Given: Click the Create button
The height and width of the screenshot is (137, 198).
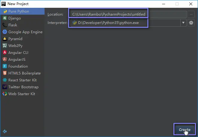Looking at the screenshot, I should pos(185,130).
